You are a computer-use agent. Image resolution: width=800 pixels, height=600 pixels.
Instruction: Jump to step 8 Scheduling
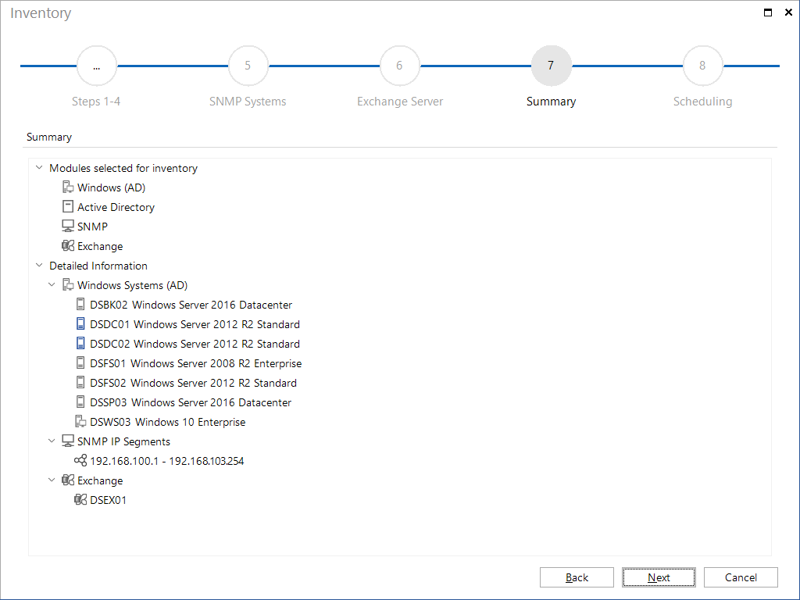click(702, 66)
